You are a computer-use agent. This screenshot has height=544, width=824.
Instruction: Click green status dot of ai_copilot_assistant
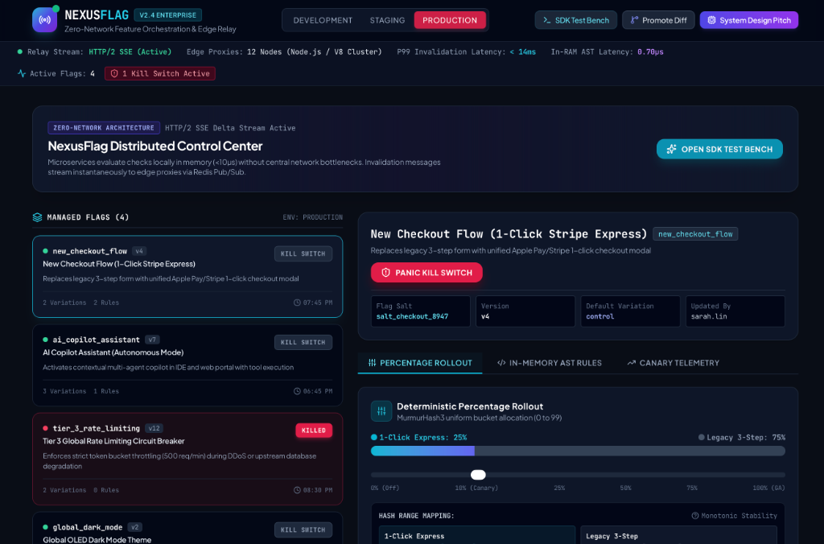click(45, 340)
